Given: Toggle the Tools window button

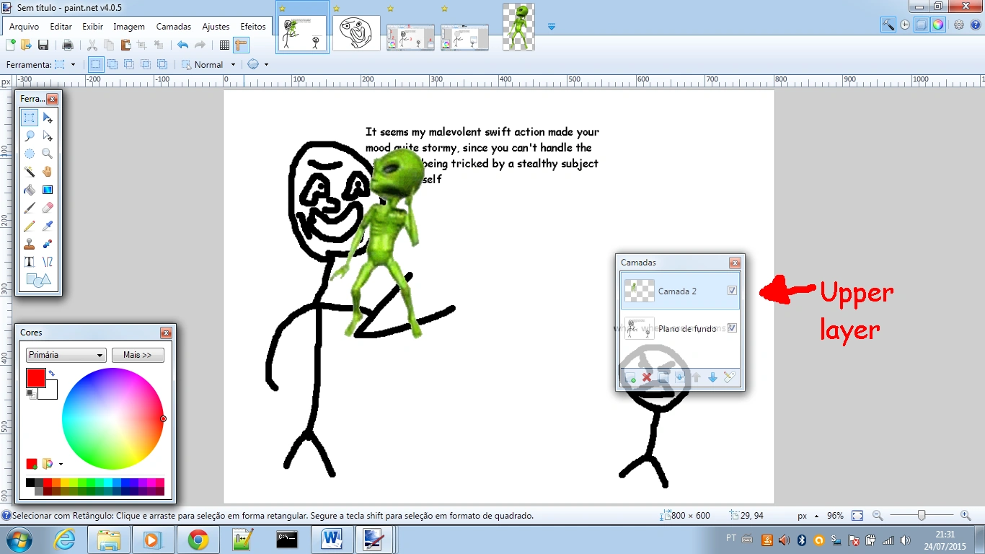Looking at the screenshot, I should [x=888, y=25].
